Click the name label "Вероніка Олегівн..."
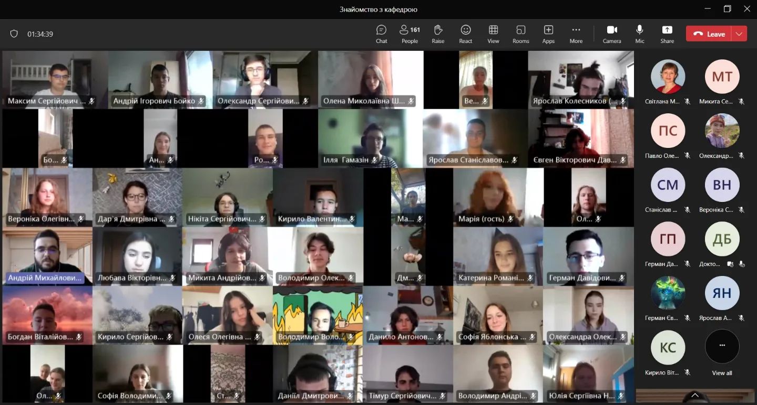Viewport: 757px width, 405px height. coord(42,219)
